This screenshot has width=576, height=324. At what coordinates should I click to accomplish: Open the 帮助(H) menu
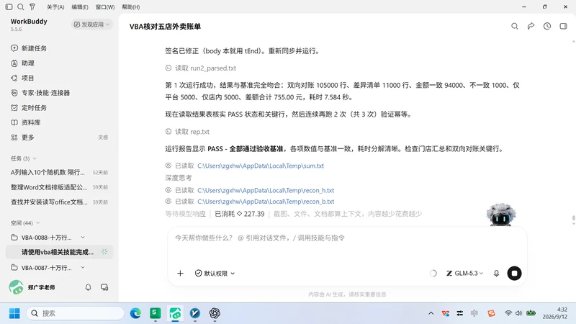(x=131, y=7)
